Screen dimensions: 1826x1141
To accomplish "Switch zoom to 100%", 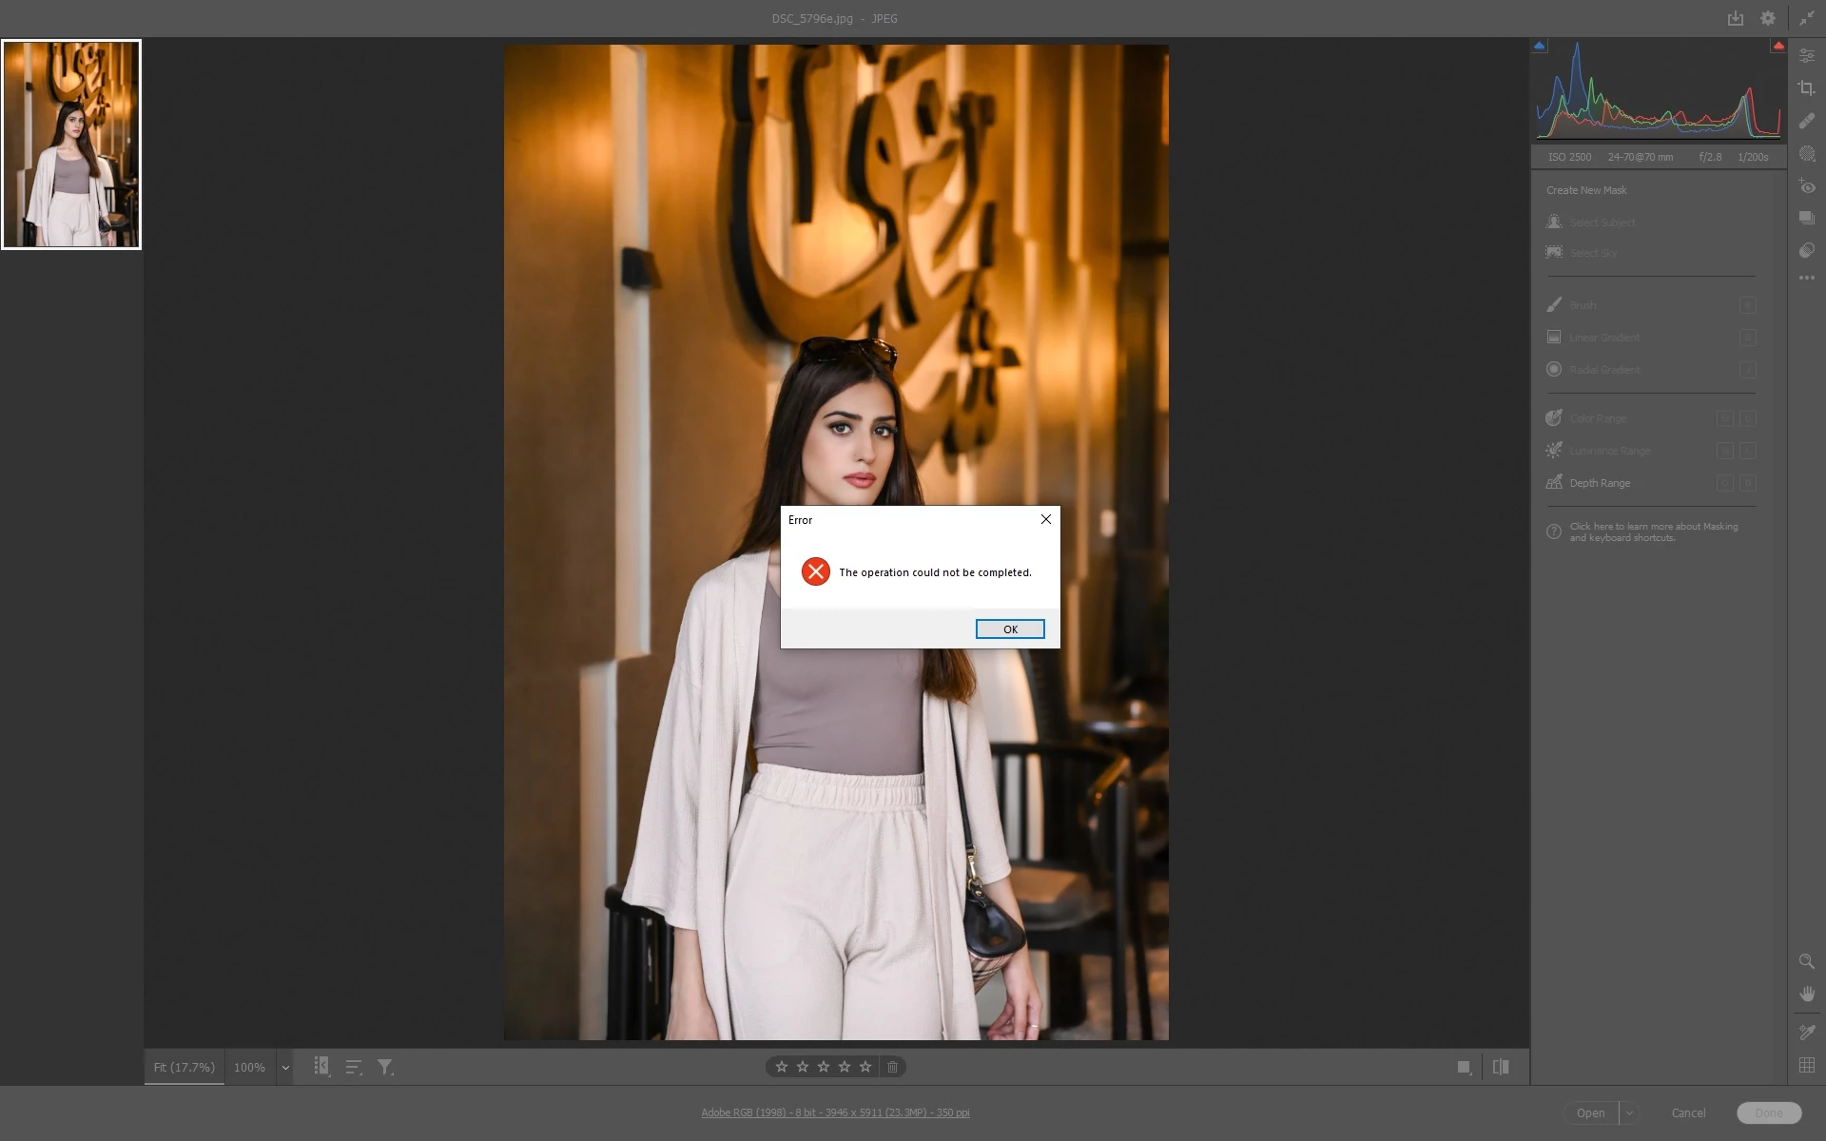I will [249, 1068].
